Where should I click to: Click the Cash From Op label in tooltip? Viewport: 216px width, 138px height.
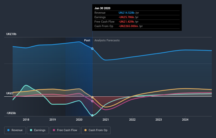tap(104, 26)
